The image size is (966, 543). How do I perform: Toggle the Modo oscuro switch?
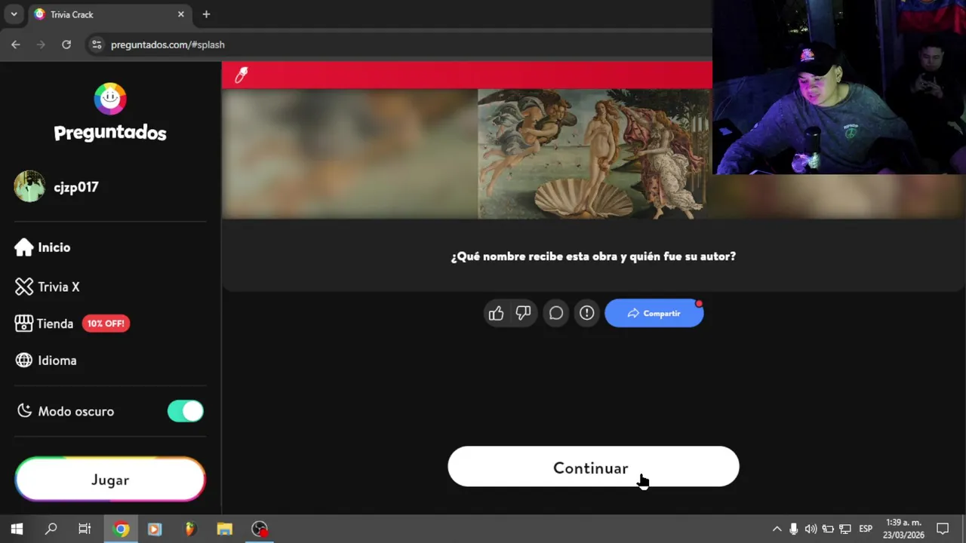(x=186, y=411)
